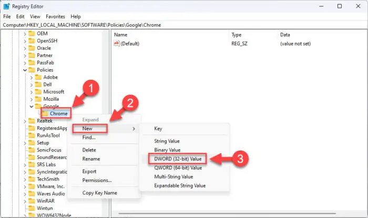Click the Wintun folder icon
368x218 pixels.
pos(32,208)
